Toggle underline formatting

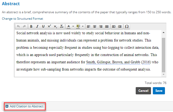click(x=43, y=26)
